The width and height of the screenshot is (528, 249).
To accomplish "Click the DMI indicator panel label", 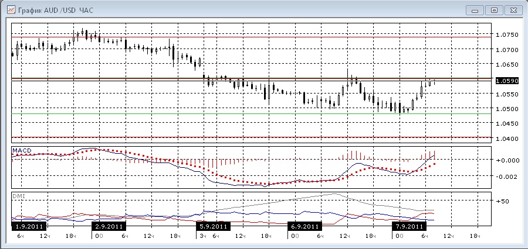I will [x=19, y=195].
